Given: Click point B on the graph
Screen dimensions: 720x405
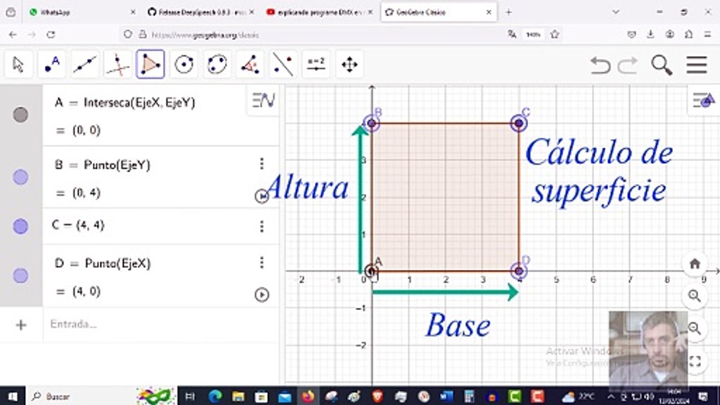Looking at the screenshot, I should tap(371, 123).
